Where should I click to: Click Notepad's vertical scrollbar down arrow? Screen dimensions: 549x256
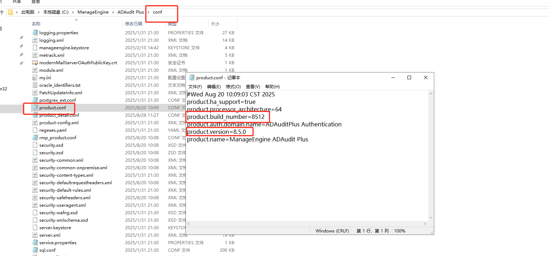tap(431, 217)
